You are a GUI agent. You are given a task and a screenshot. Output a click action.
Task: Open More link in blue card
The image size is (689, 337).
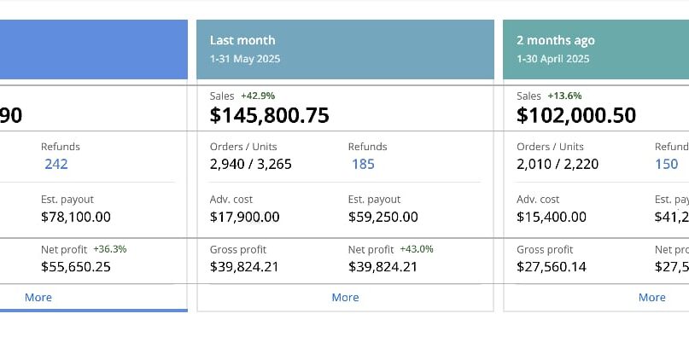[x=38, y=298]
